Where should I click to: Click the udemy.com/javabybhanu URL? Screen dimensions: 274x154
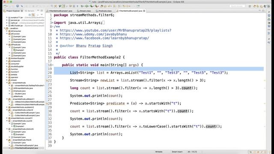(93, 34)
